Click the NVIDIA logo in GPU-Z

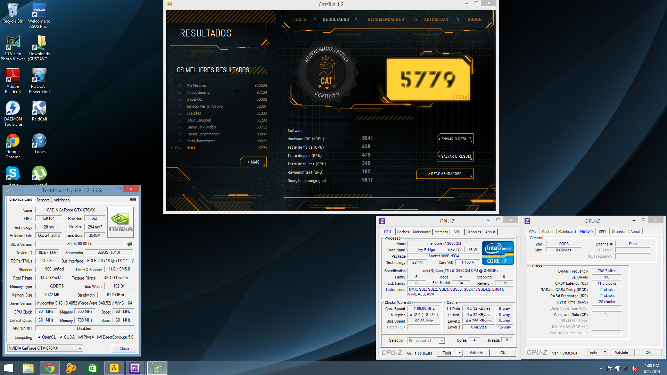click(x=121, y=222)
